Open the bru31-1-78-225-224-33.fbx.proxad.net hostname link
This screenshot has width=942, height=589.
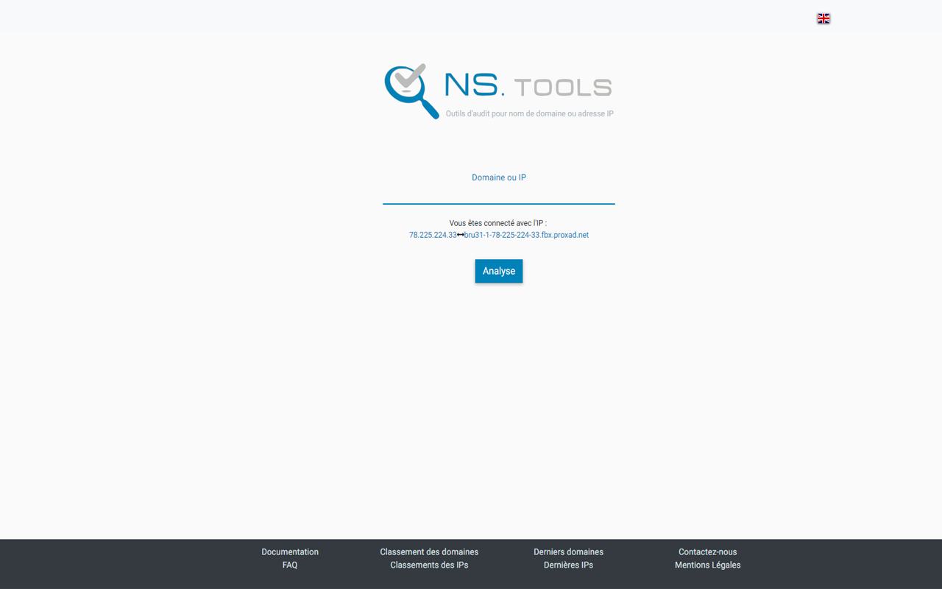526,235
